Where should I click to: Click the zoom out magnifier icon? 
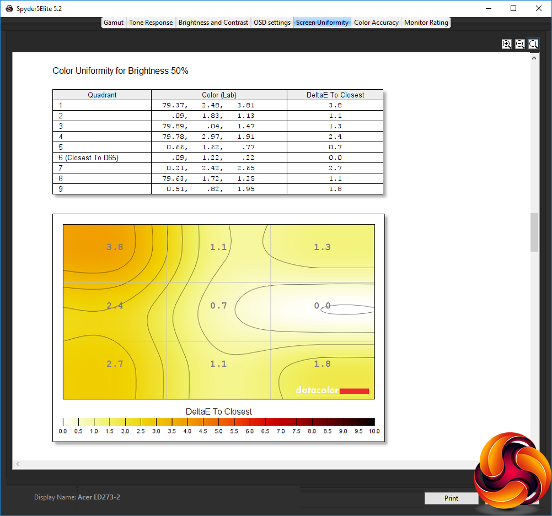click(x=520, y=44)
